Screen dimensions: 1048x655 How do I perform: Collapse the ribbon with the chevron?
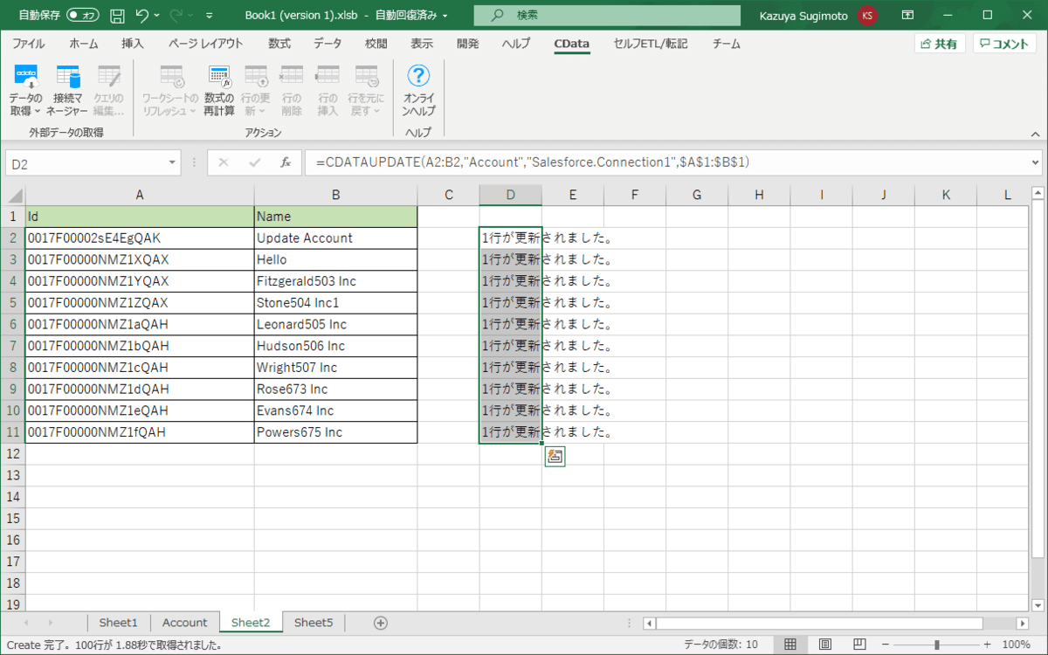pos(1035,134)
